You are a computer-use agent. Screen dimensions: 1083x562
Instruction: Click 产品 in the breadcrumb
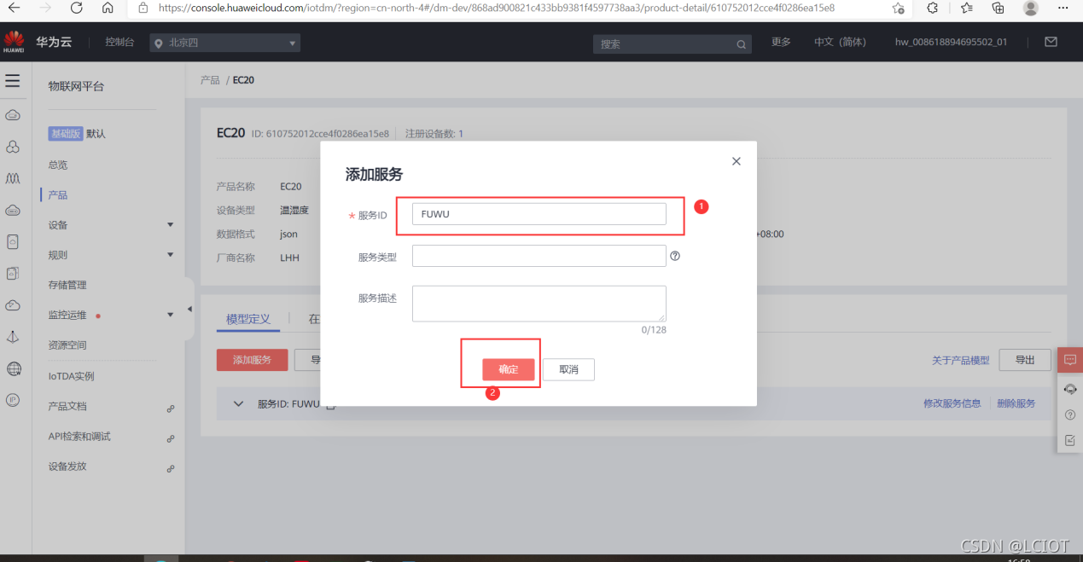click(x=210, y=80)
